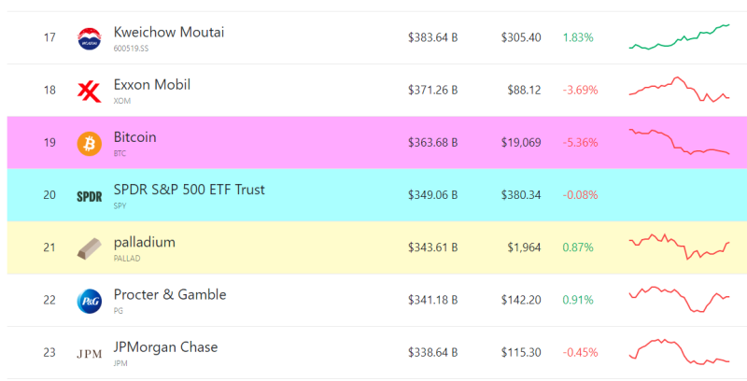Screen dimensions: 747x381
Task: Click the JPM logo icon
Action: (x=89, y=354)
